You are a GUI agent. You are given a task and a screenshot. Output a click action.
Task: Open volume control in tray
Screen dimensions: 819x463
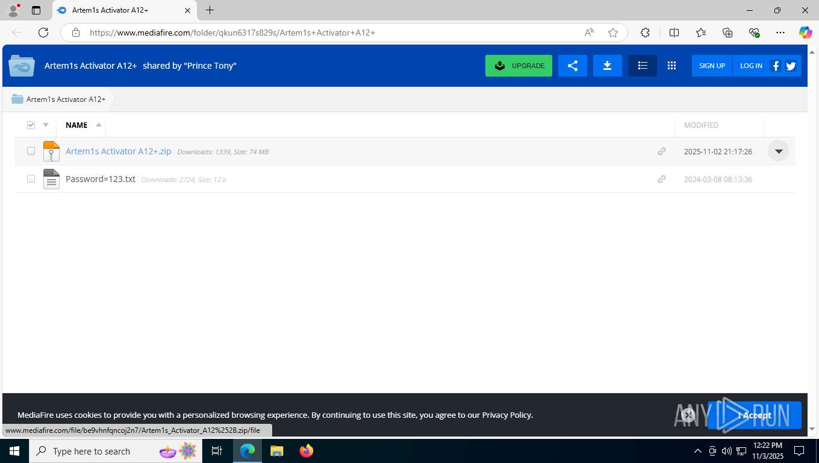[x=727, y=451]
